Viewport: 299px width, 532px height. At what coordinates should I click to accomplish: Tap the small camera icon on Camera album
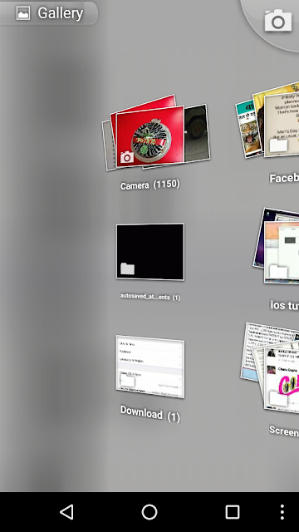127,157
